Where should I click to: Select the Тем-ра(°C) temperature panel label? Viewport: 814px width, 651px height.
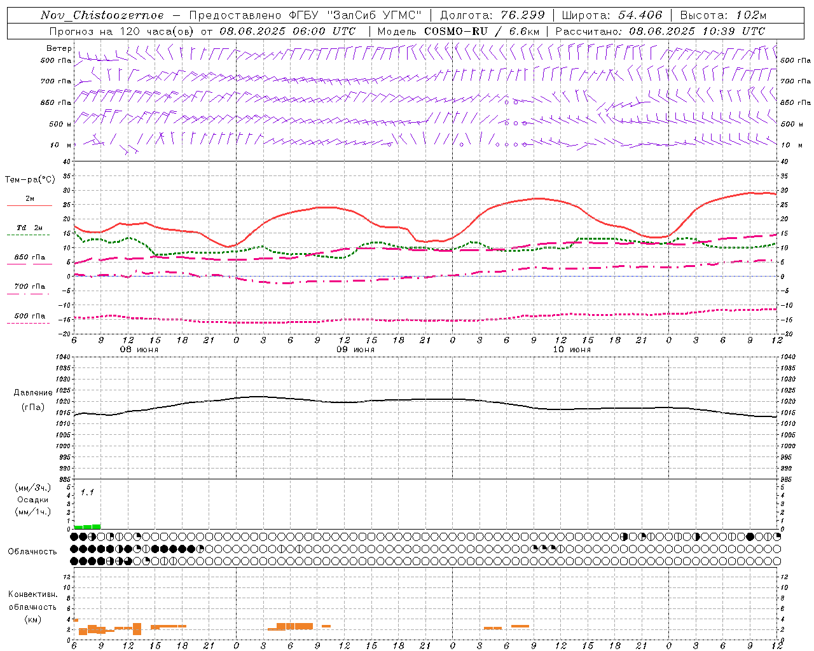(30, 180)
